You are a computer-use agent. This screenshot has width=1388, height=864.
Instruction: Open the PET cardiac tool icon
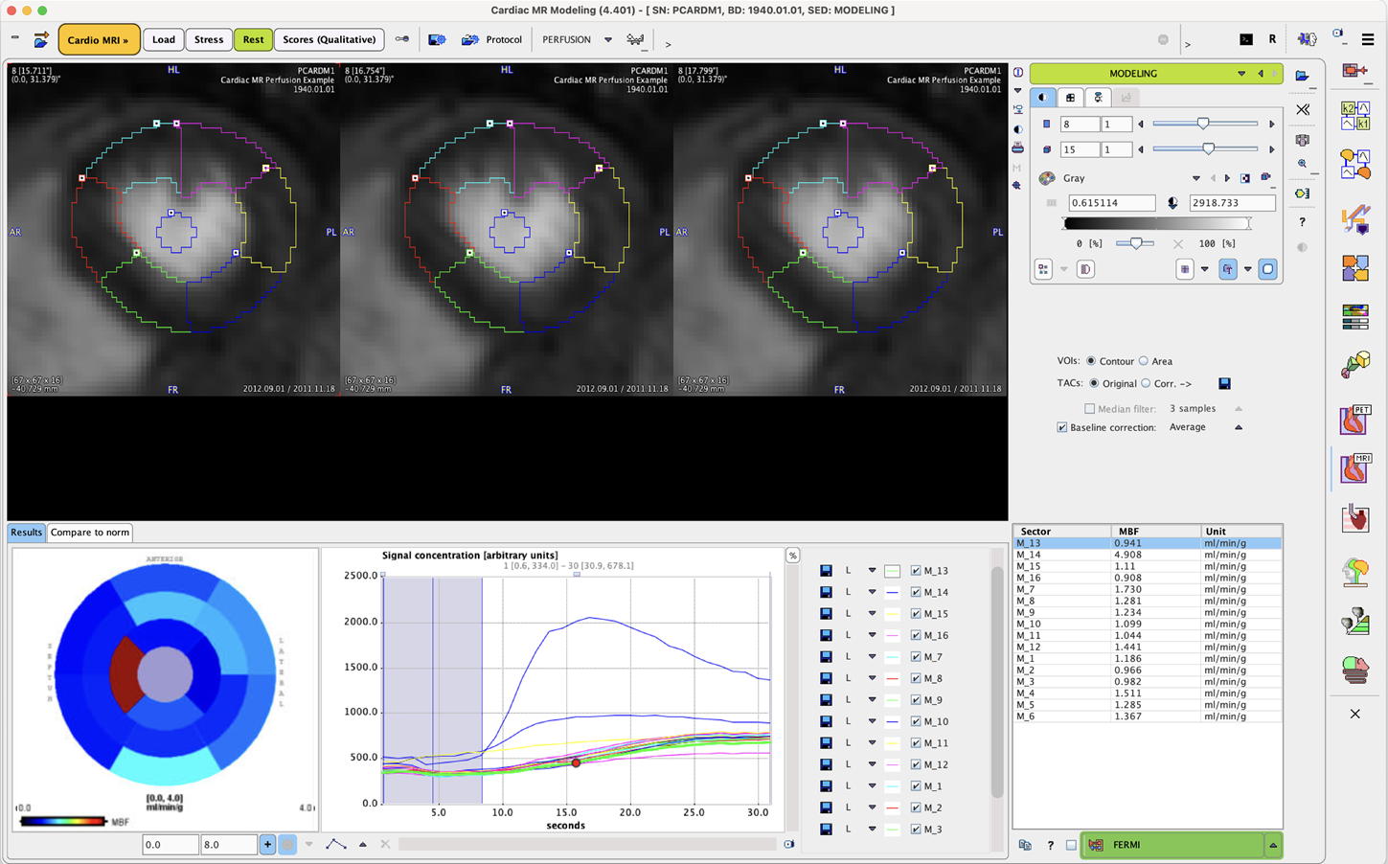[x=1354, y=420]
